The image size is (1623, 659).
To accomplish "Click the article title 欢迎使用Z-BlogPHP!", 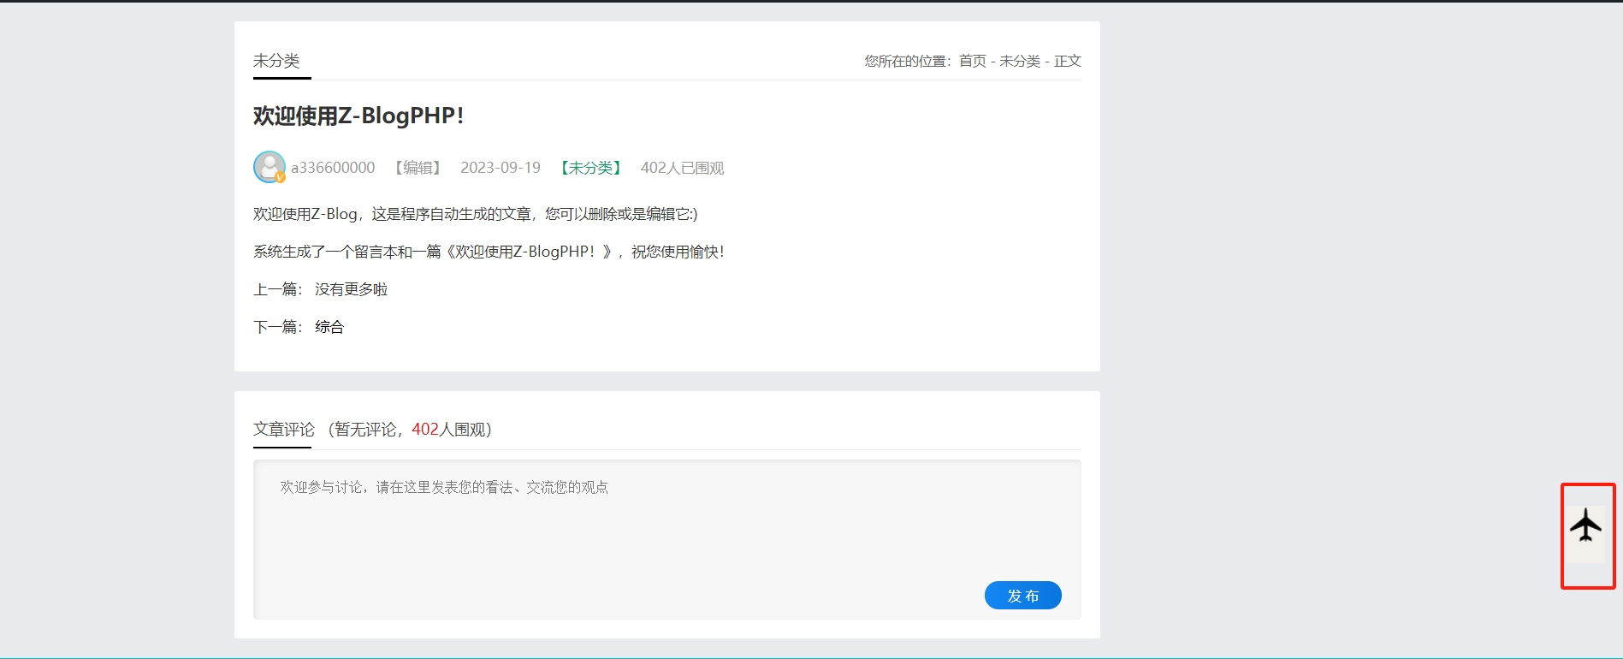I will (358, 116).
